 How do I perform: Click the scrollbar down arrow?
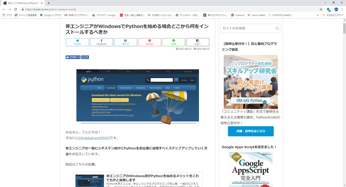344,185
